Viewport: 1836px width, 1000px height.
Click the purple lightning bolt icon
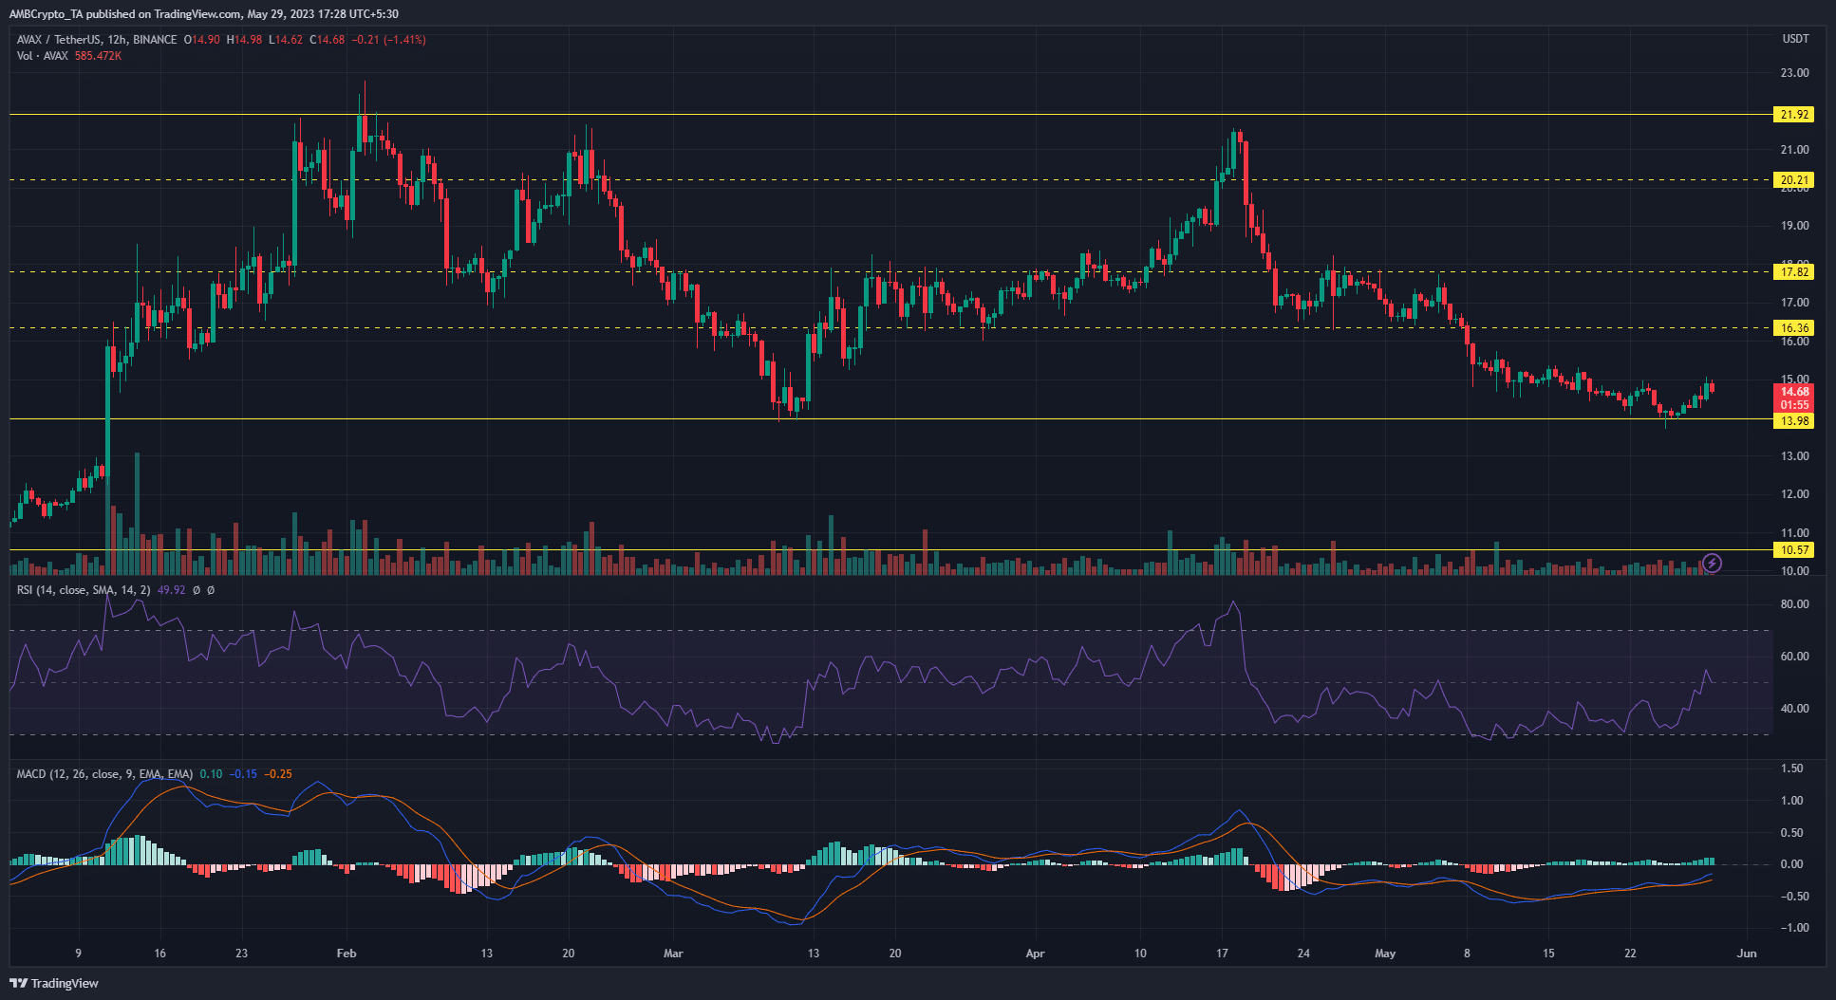(1712, 564)
